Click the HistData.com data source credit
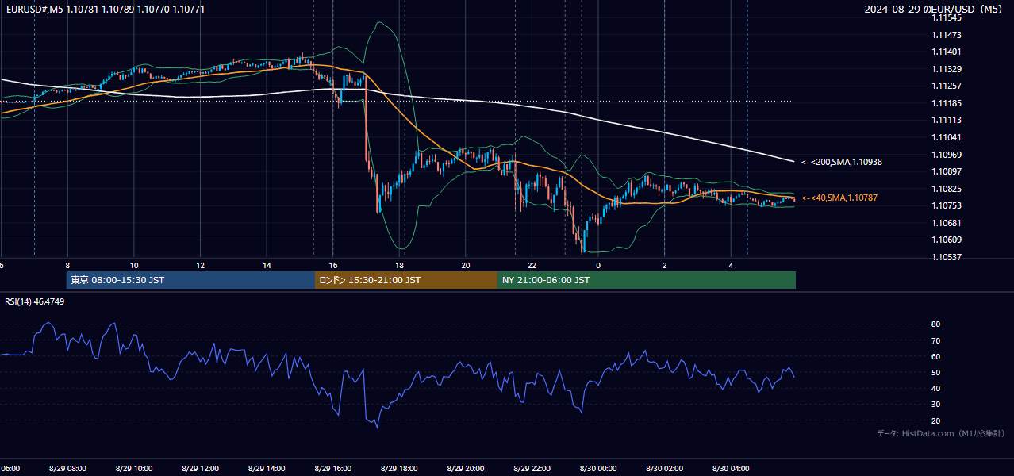Viewport: 1014px width, 476px height. click(x=940, y=433)
